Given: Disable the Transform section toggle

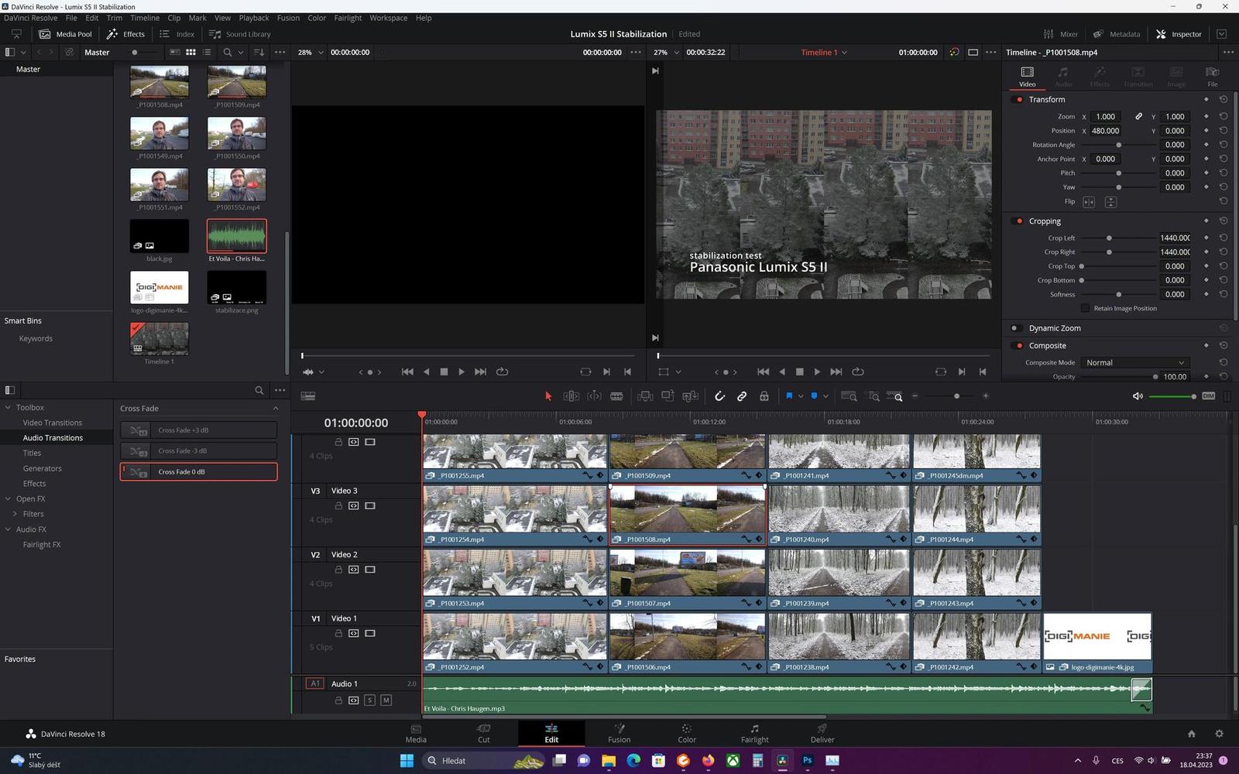Looking at the screenshot, I should (x=1018, y=100).
